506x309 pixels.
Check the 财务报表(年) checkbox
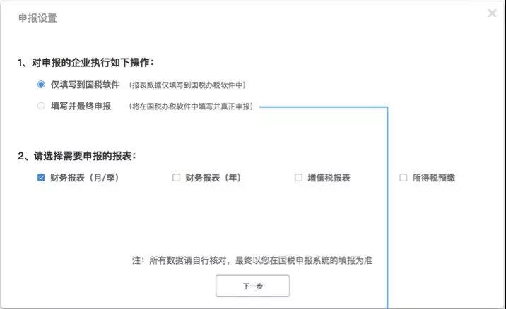tap(176, 177)
